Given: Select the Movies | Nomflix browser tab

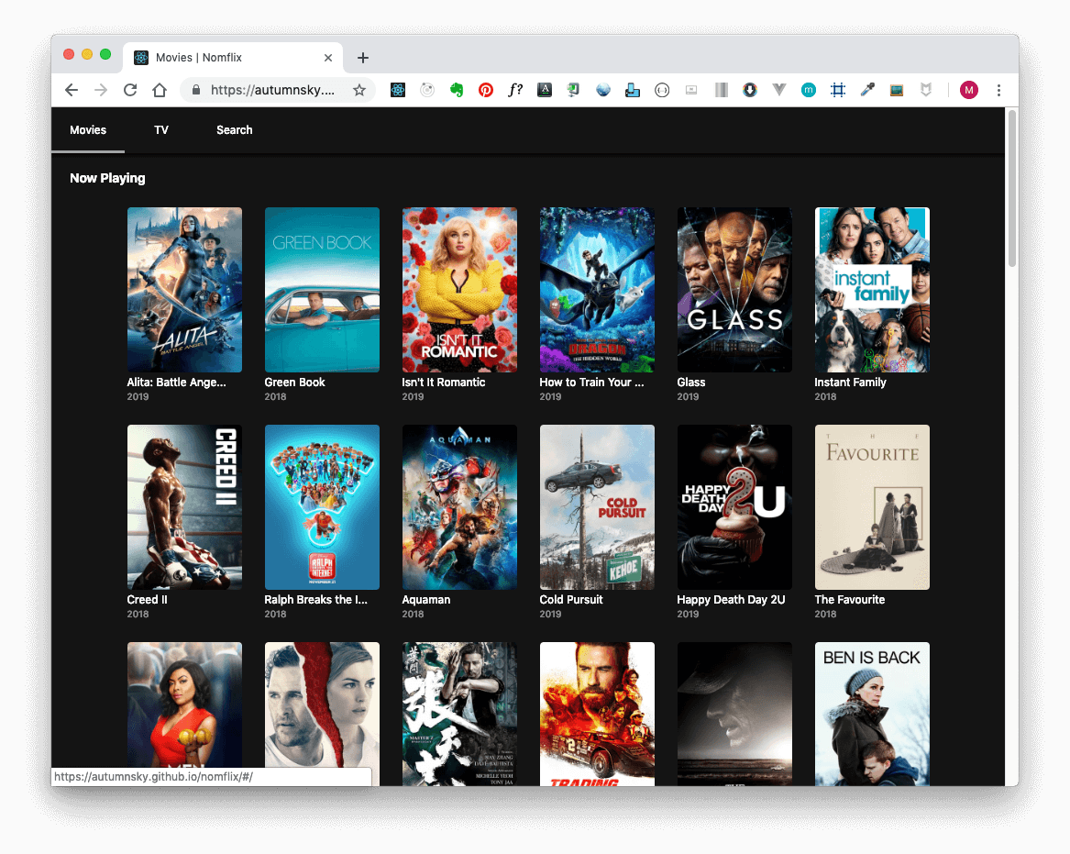Looking at the screenshot, I should tap(233, 58).
